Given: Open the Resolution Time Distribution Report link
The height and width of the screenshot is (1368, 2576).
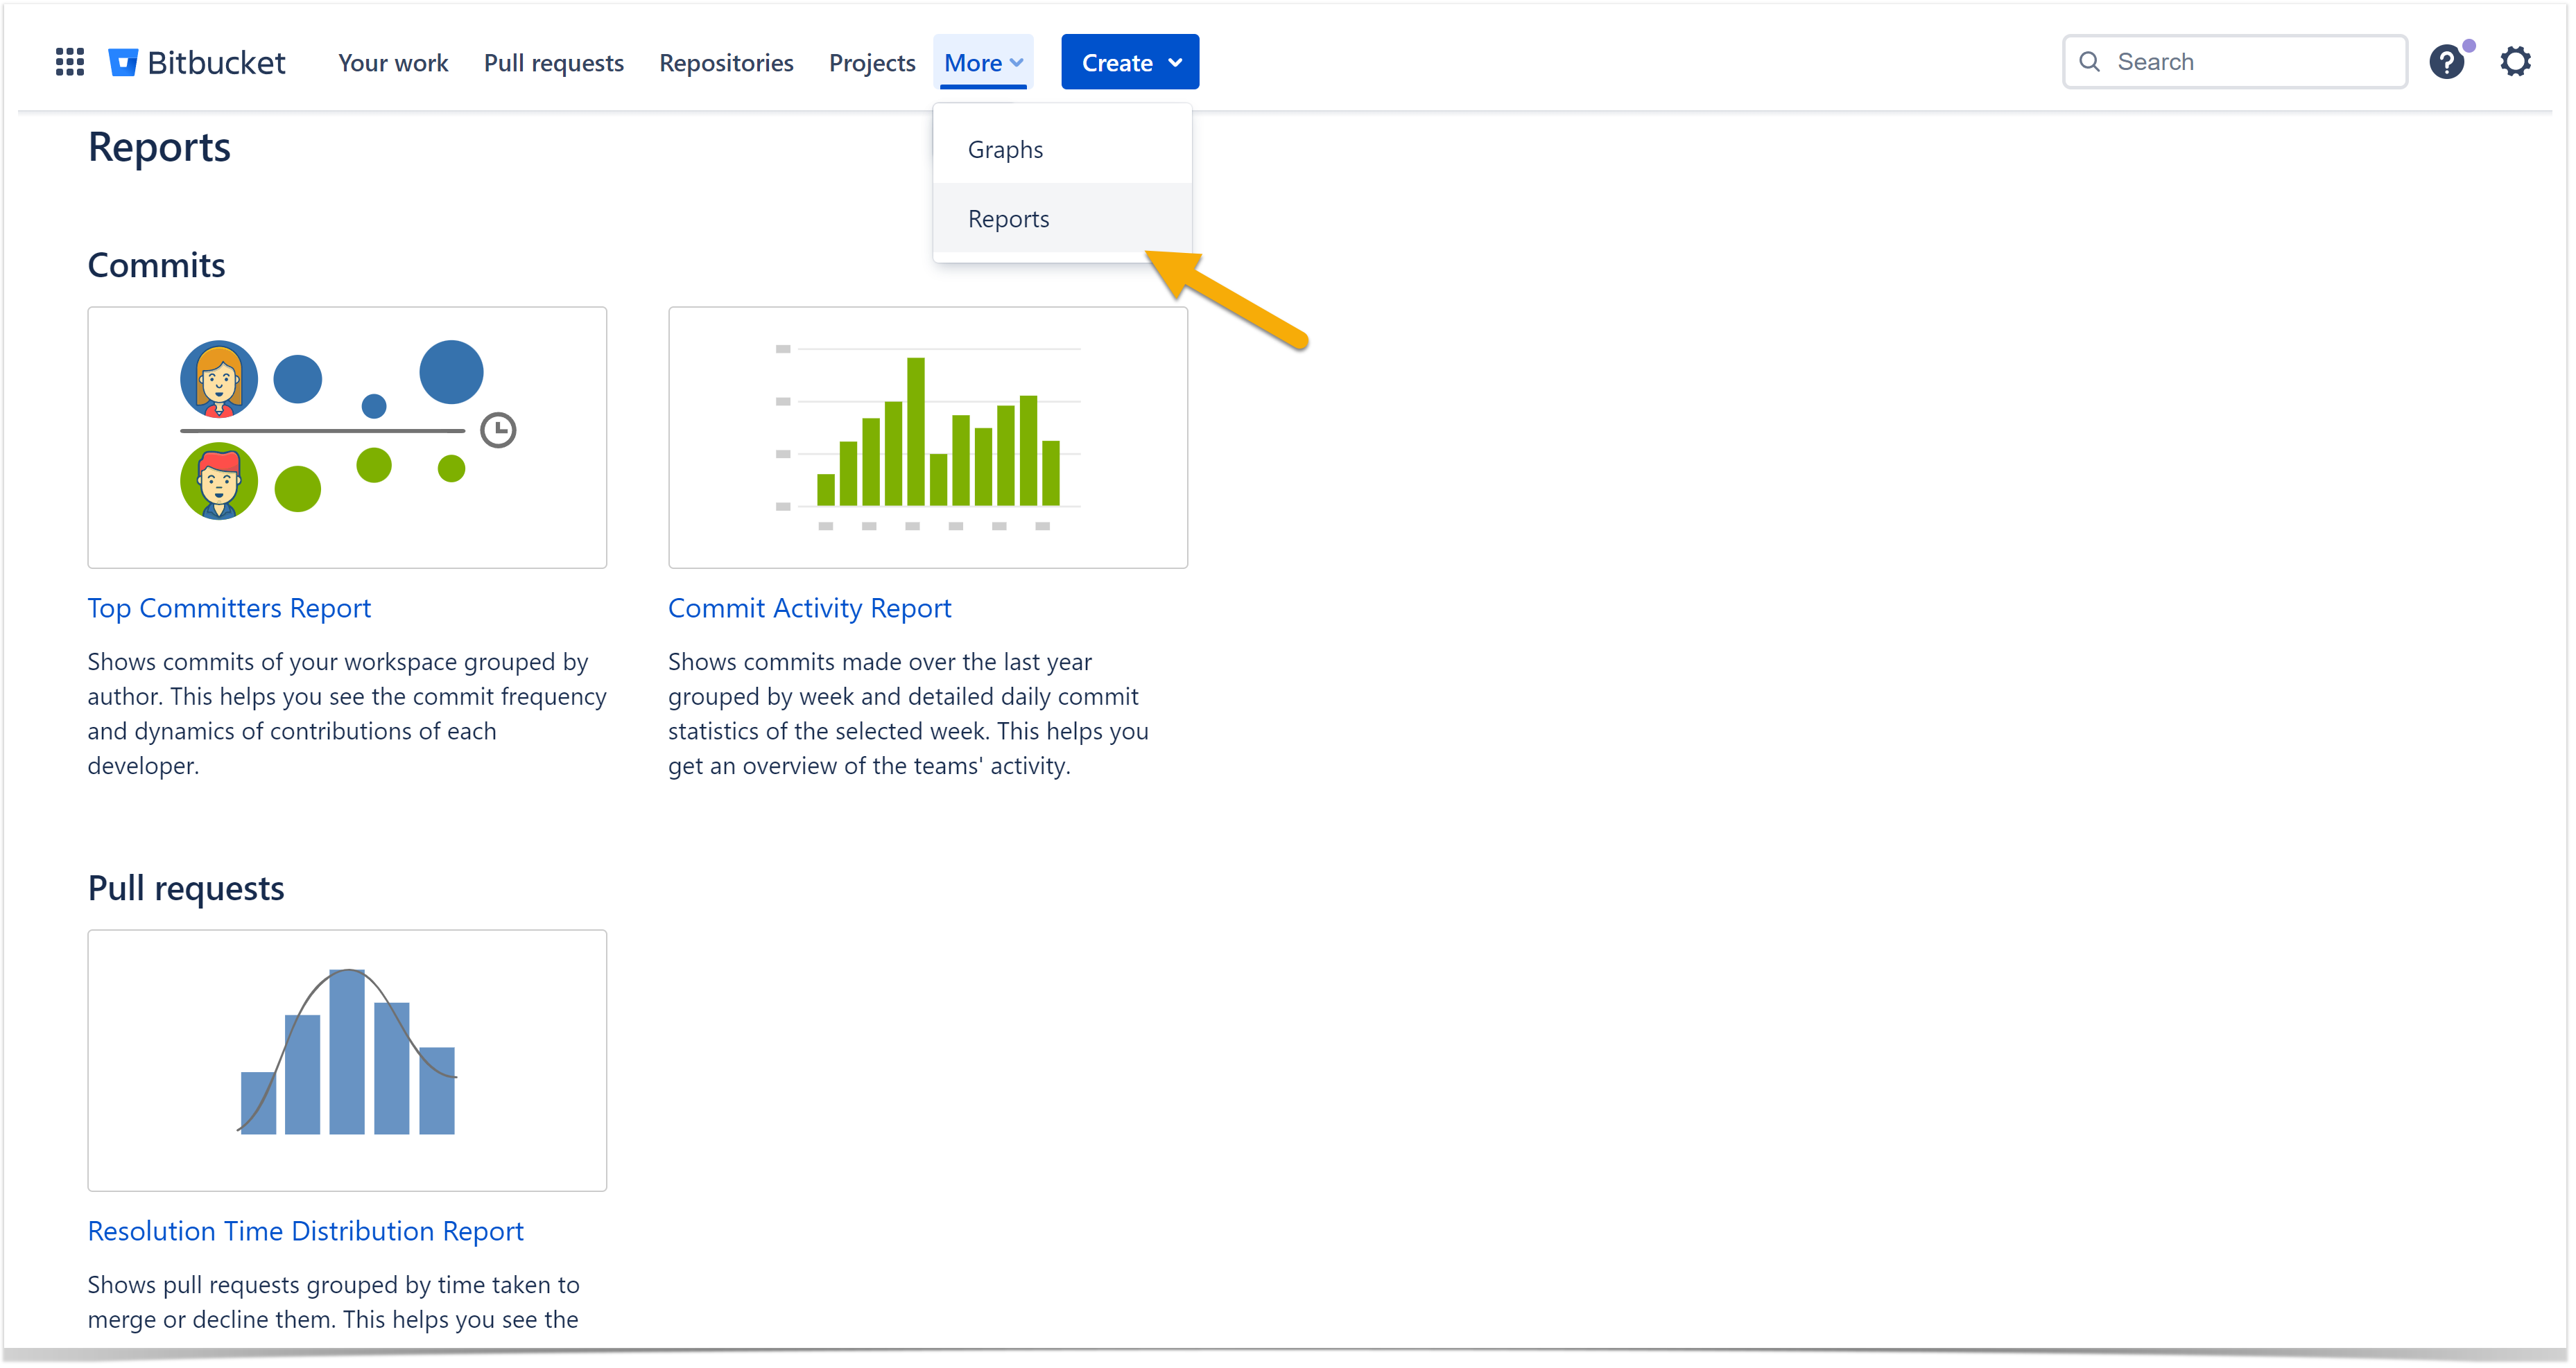Looking at the screenshot, I should (305, 1231).
